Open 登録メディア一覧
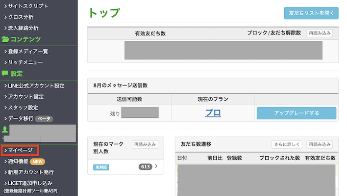The width and height of the screenshot is (347, 196). [x=26, y=52]
